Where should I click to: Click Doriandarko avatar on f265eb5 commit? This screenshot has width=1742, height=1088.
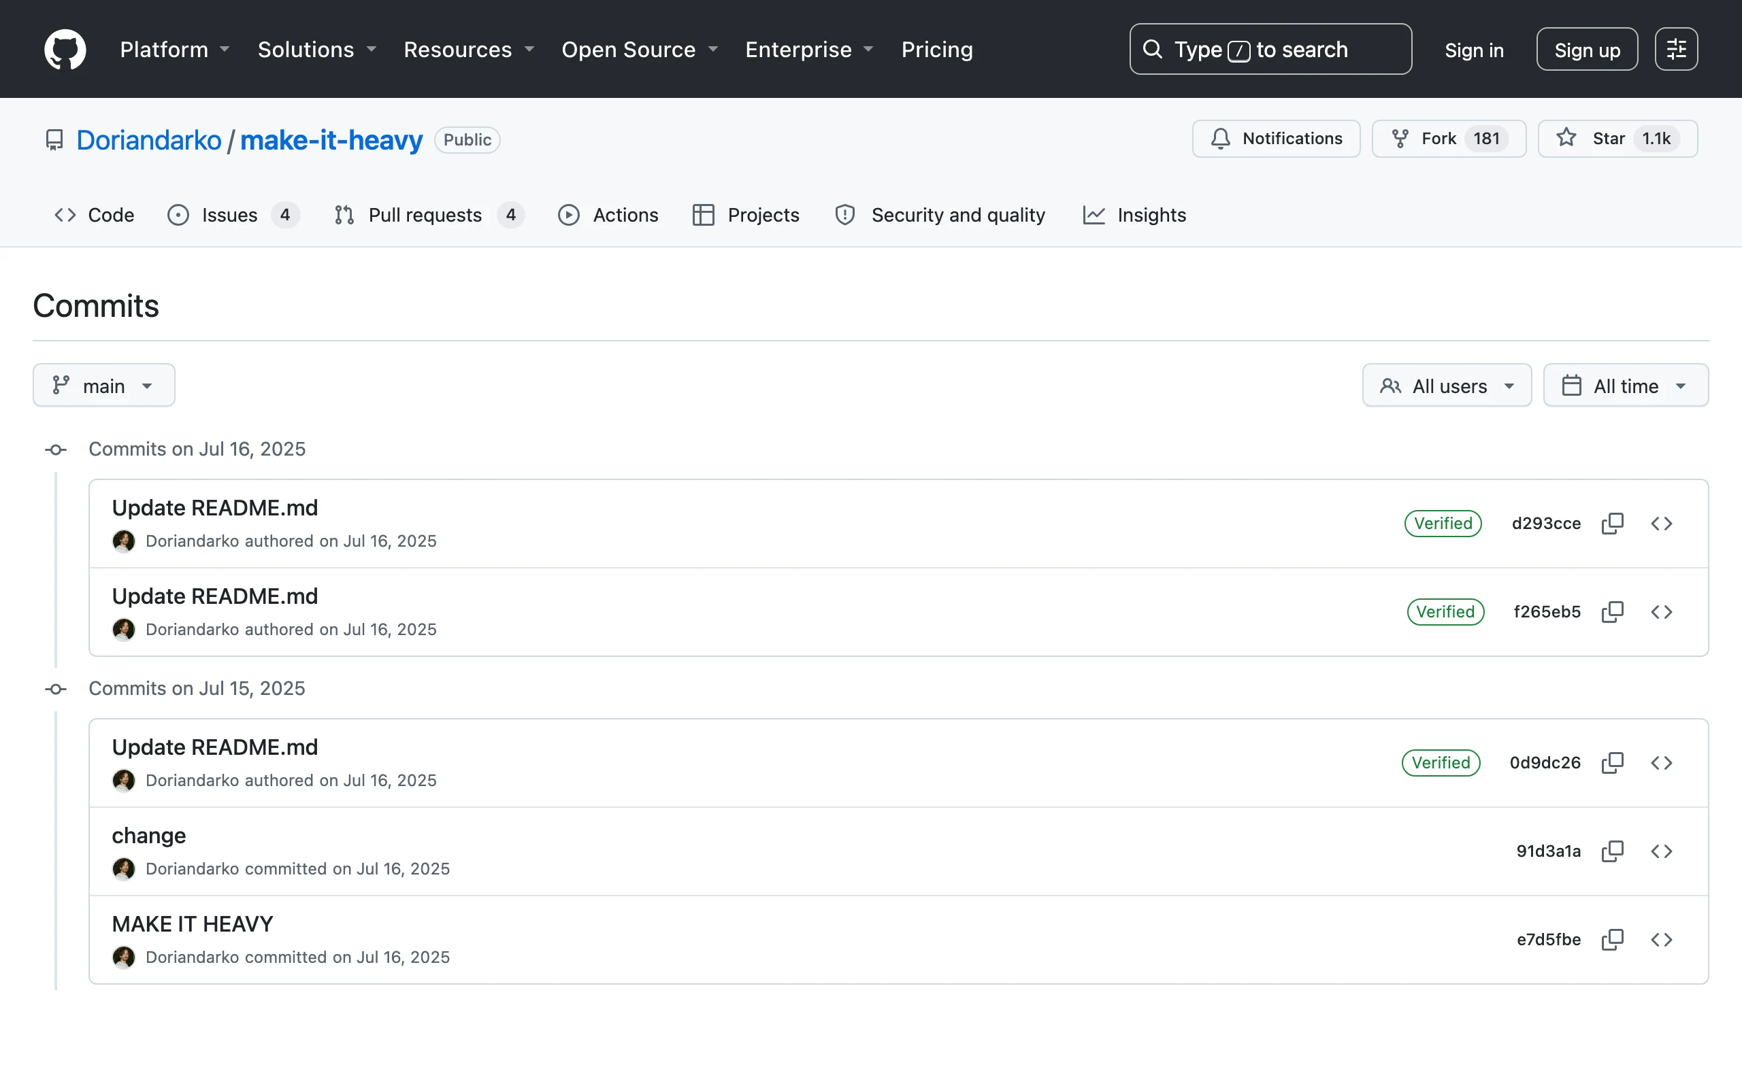(x=124, y=630)
